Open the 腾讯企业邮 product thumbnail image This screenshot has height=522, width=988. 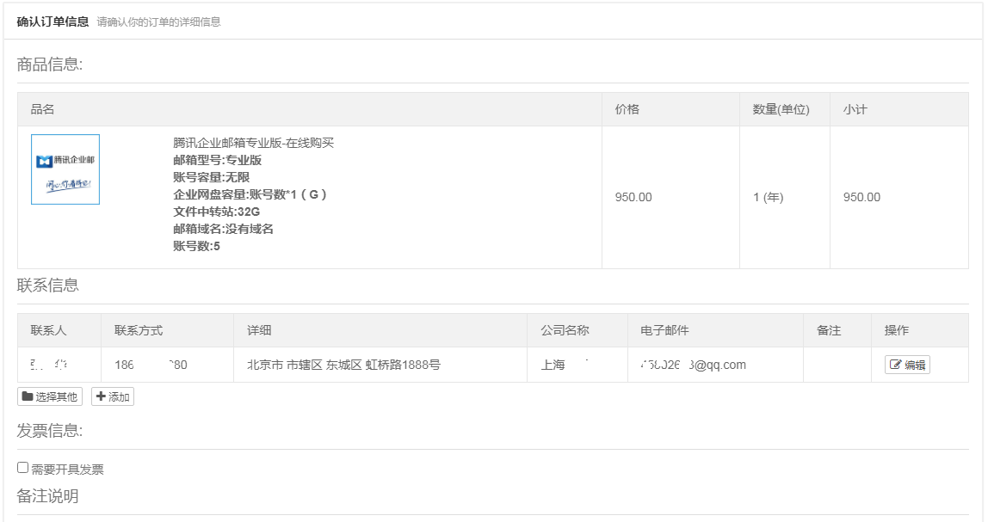pos(65,169)
